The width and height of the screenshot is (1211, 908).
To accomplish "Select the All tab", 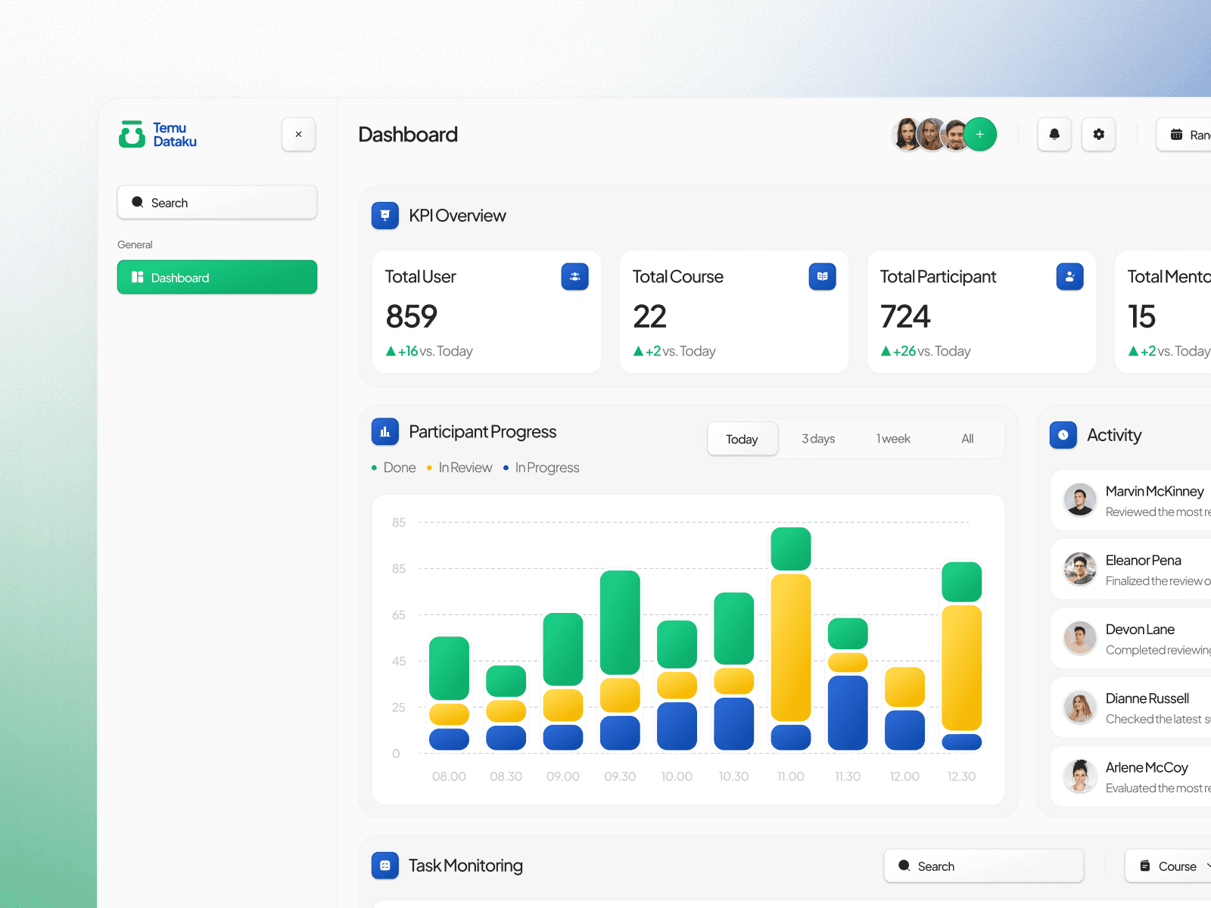I will point(967,439).
